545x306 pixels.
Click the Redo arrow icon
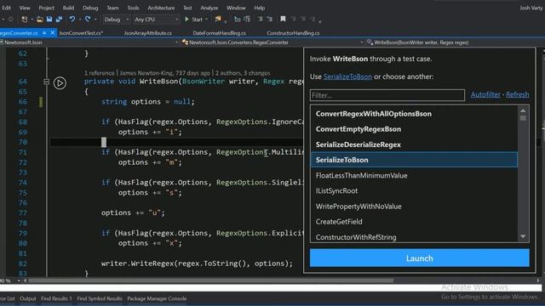88,20
